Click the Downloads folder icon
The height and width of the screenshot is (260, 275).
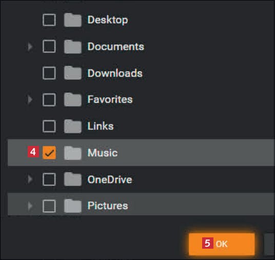pos(73,73)
